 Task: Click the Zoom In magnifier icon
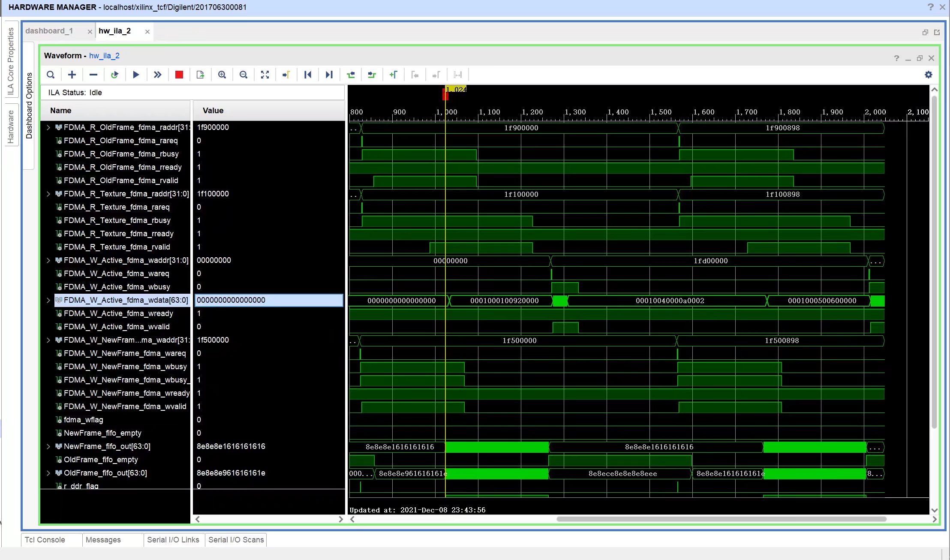tap(222, 75)
